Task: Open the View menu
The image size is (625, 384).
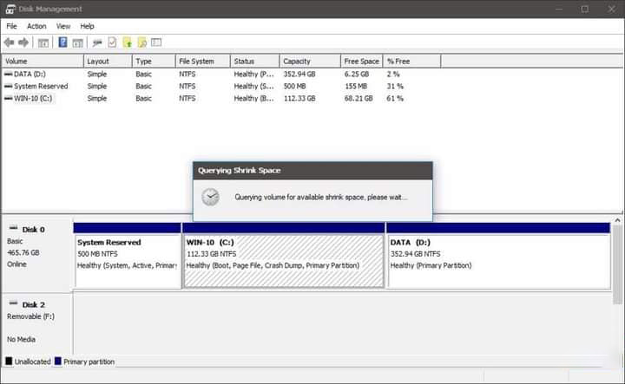Action: pyautogui.click(x=63, y=26)
